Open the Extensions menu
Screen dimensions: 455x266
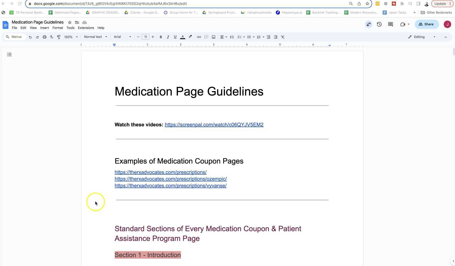click(x=86, y=28)
